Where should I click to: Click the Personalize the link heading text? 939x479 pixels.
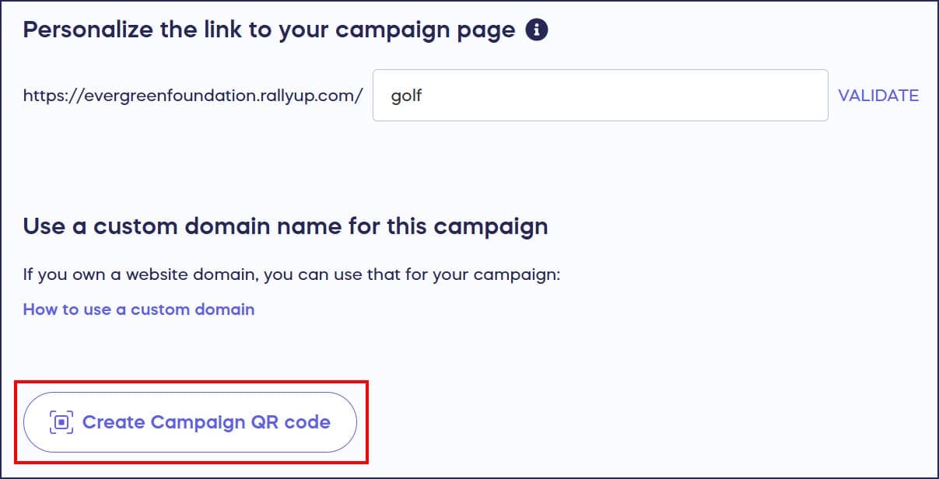(x=268, y=30)
